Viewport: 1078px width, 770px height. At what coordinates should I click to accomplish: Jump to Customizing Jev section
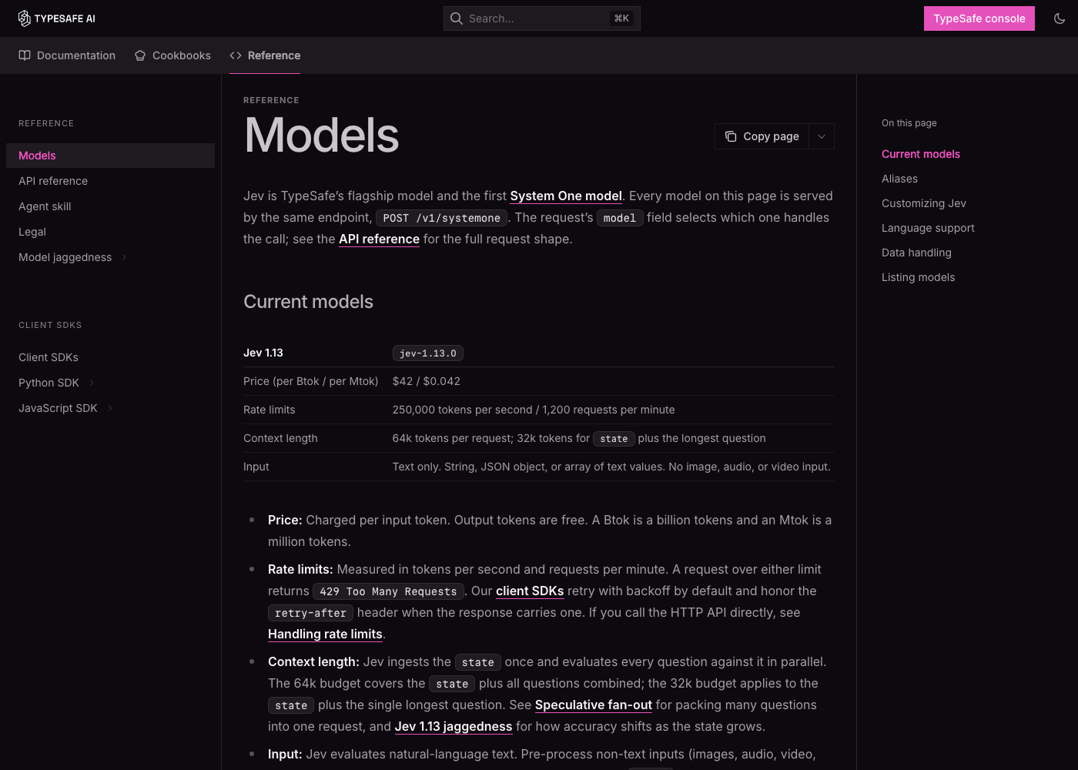[x=924, y=203]
